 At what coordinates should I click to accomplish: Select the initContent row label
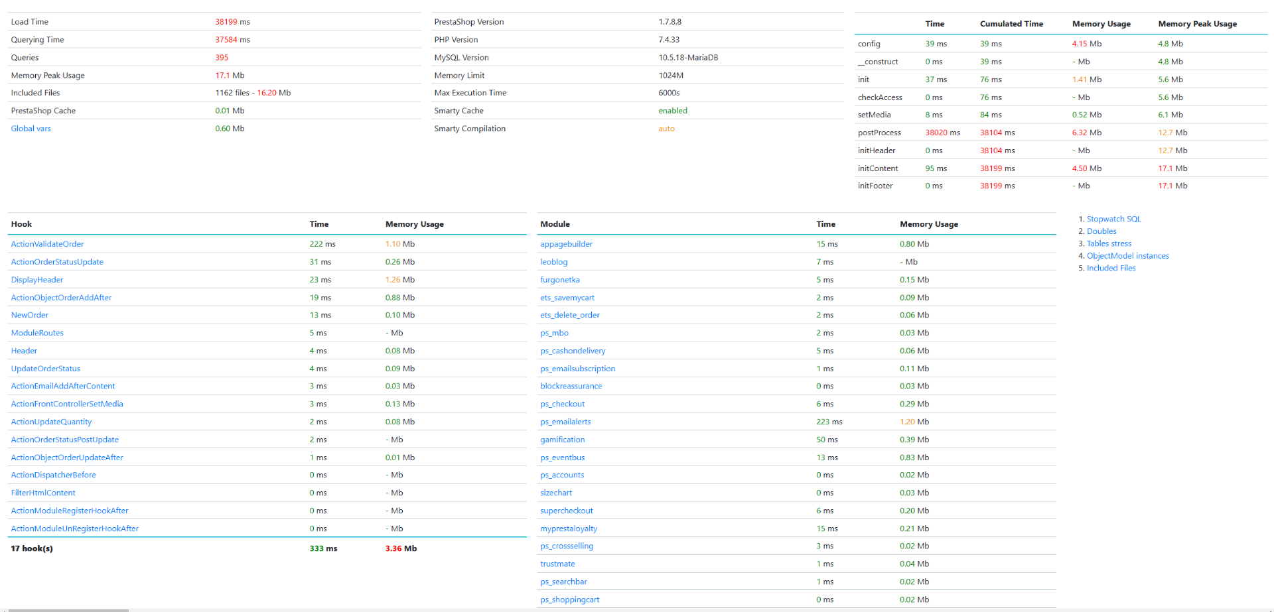(x=878, y=168)
